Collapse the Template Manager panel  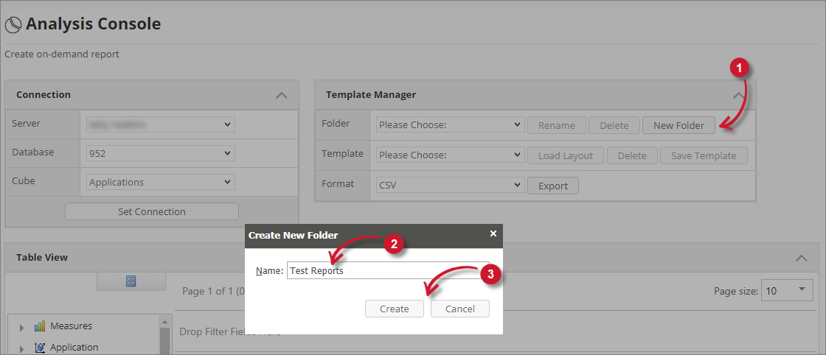[739, 95]
